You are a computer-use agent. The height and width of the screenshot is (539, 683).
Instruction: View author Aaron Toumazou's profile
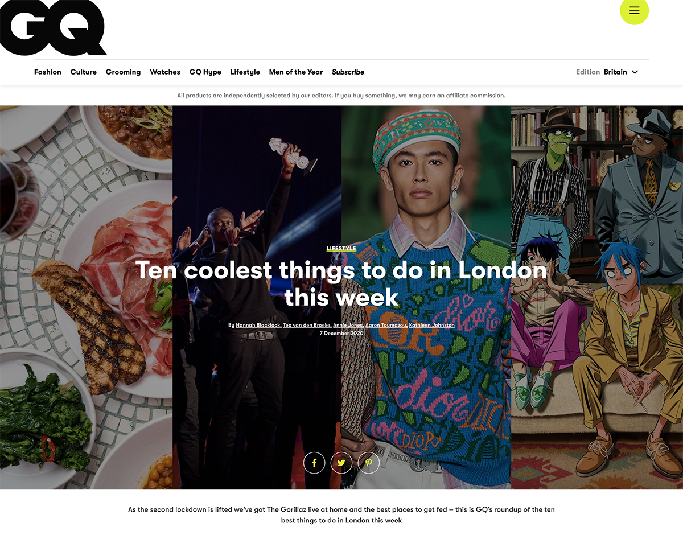[x=385, y=325]
